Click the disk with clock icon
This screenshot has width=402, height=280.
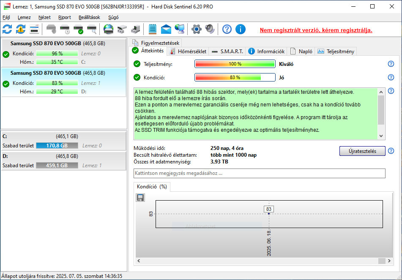tap(65, 29)
